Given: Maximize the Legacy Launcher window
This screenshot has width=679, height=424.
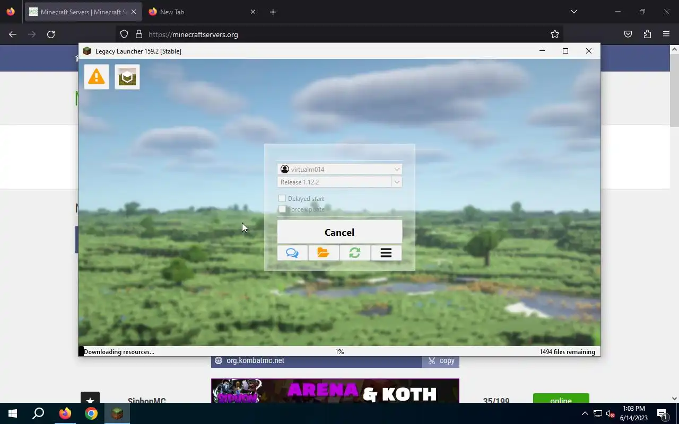Looking at the screenshot, I should point(565,51).
